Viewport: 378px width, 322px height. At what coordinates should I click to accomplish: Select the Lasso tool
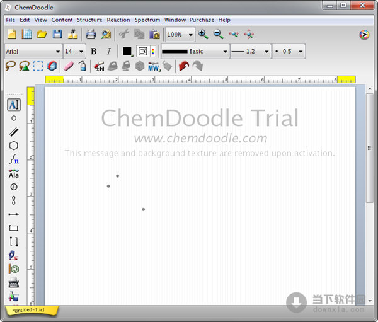[10, 66]
